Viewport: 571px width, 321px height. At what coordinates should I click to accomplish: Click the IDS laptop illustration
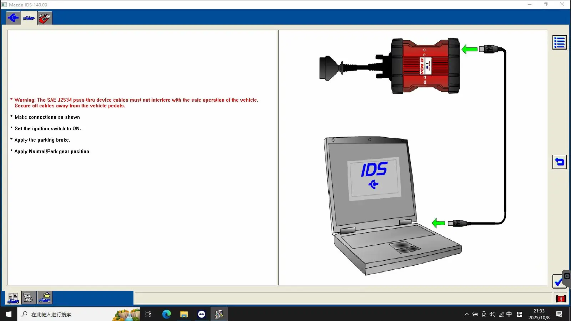pos(393,205)
